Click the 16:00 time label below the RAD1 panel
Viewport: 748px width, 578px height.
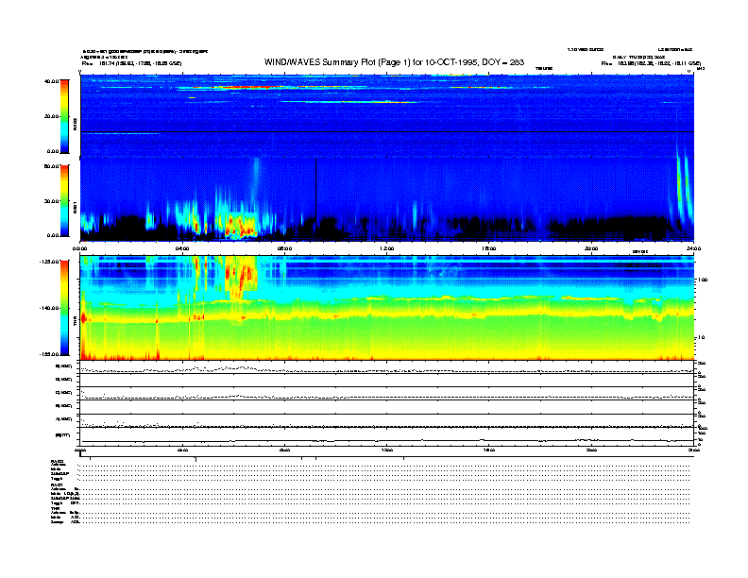click(x=489, y=248)
